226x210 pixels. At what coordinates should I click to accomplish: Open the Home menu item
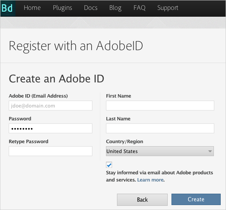32,8
